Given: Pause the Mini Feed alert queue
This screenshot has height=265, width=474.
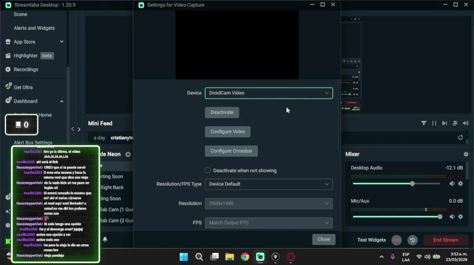Looking at the screenshot, I should pos(434,123).
